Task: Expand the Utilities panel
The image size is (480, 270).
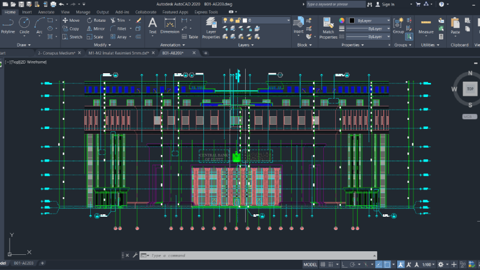Action: 430,45
